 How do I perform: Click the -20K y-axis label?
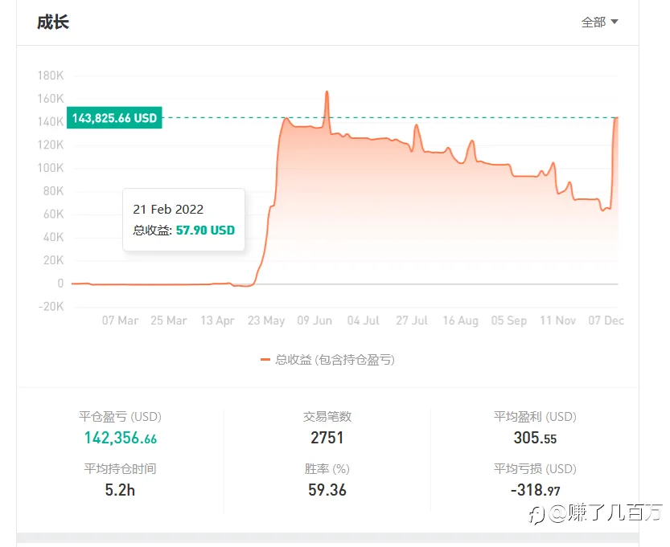51,306
